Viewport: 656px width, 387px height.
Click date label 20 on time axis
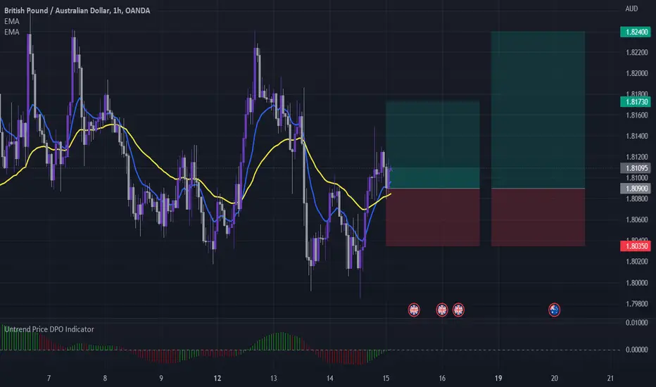pyautogui.click(x=555, y=379)
